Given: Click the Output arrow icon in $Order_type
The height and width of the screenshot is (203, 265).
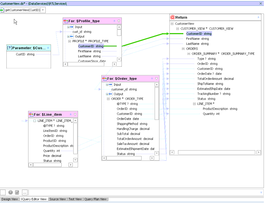Looking at the screenshot, I should click(111, 94).
